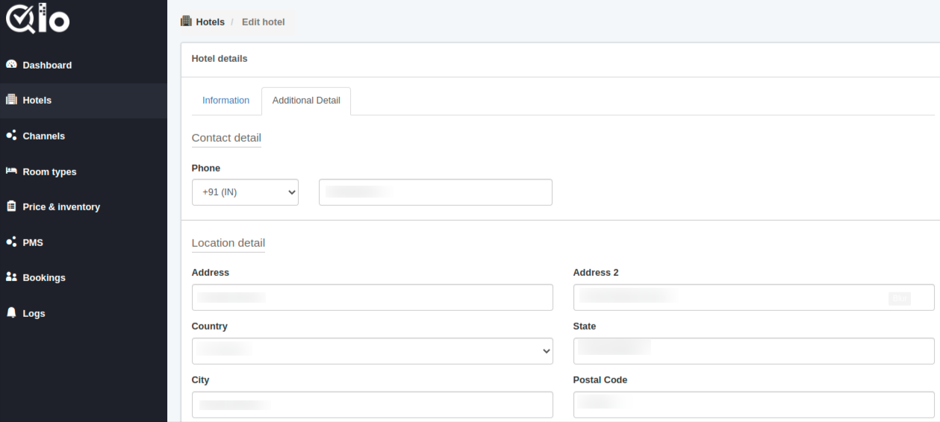Open Price & inventory section
Screen dimensions: 940x422
84,207
